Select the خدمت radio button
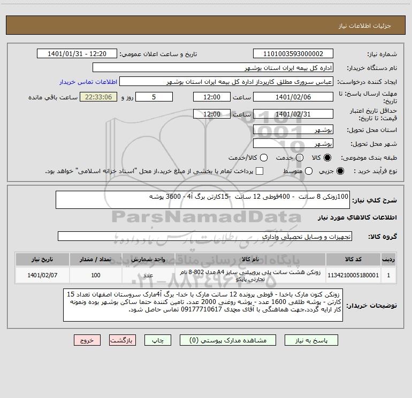 tap(300, 158)
